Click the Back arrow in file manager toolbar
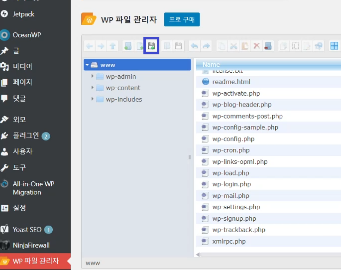The image size is (341, 270). pyautogui.click(x=90, y=46)
